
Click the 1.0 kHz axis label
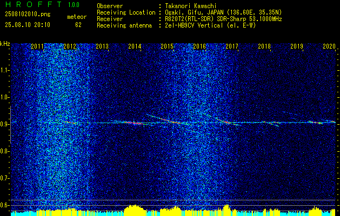click(5, 97)
